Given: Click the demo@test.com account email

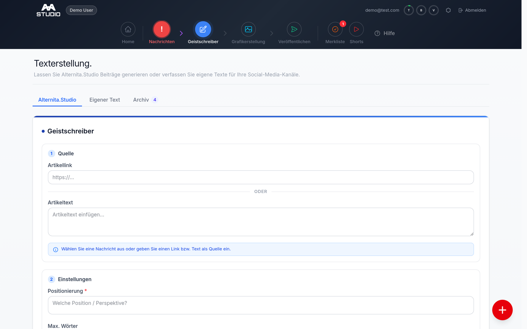Looking at the screenshot, I should [382, 10].
